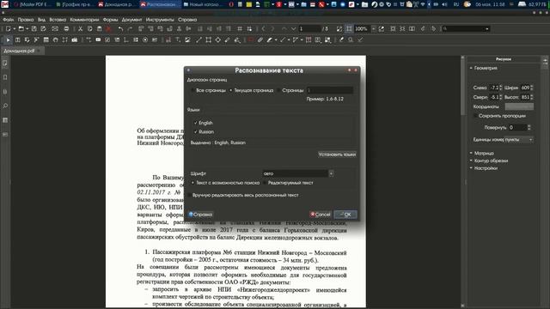Image resolution: width=550 pixels, height=309 pixels.
Task: Open the 'Файл' menu
Action: point(8,20)
